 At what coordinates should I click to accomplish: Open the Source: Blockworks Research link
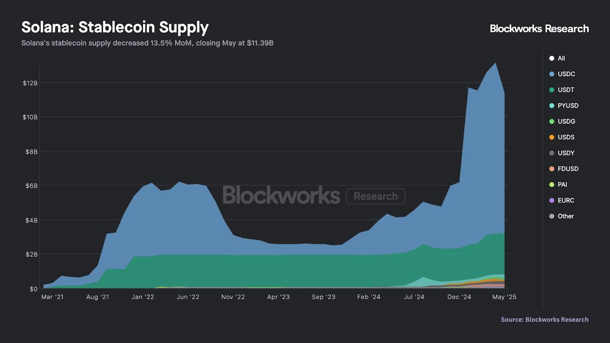tap(544, 320)
